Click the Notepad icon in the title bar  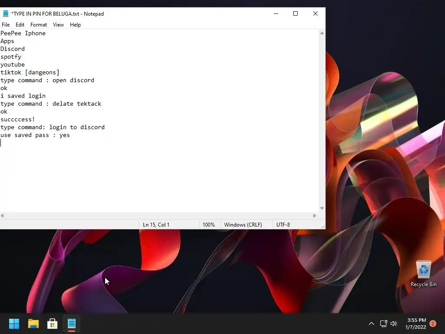coord(5,13)
